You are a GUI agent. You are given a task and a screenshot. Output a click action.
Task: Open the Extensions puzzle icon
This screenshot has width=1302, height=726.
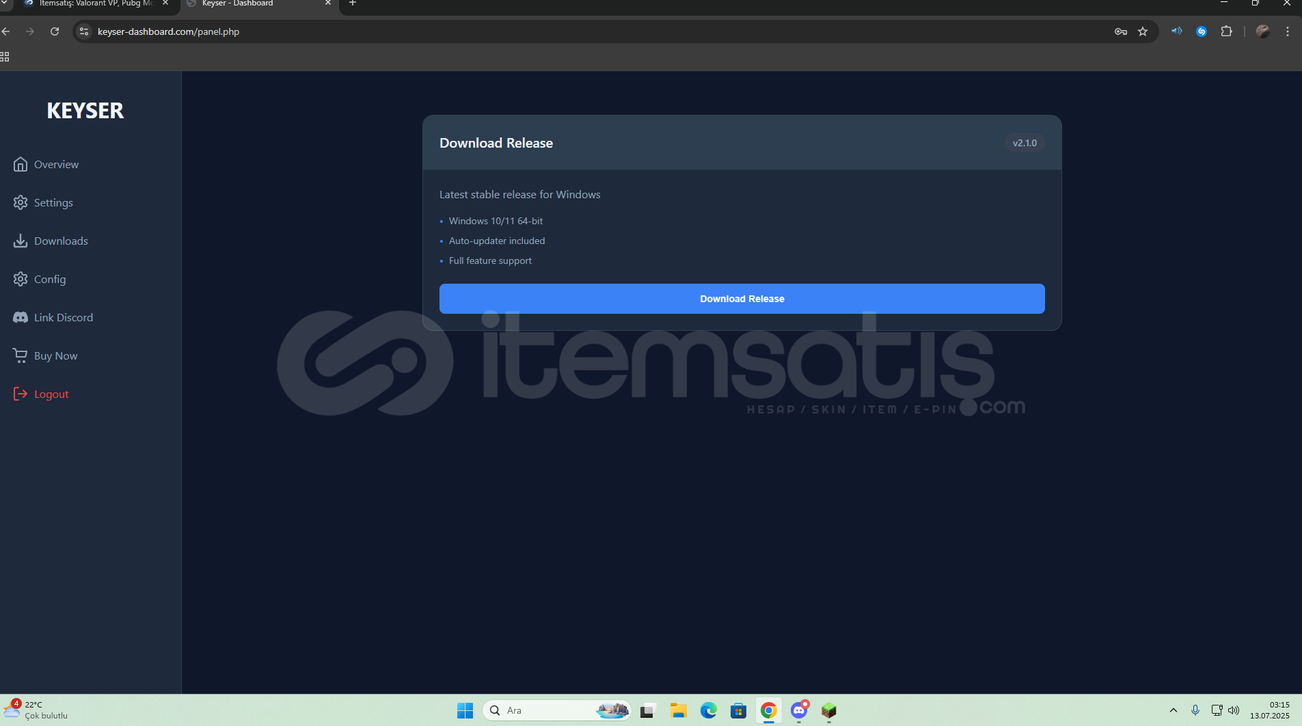coord(1227,31)
